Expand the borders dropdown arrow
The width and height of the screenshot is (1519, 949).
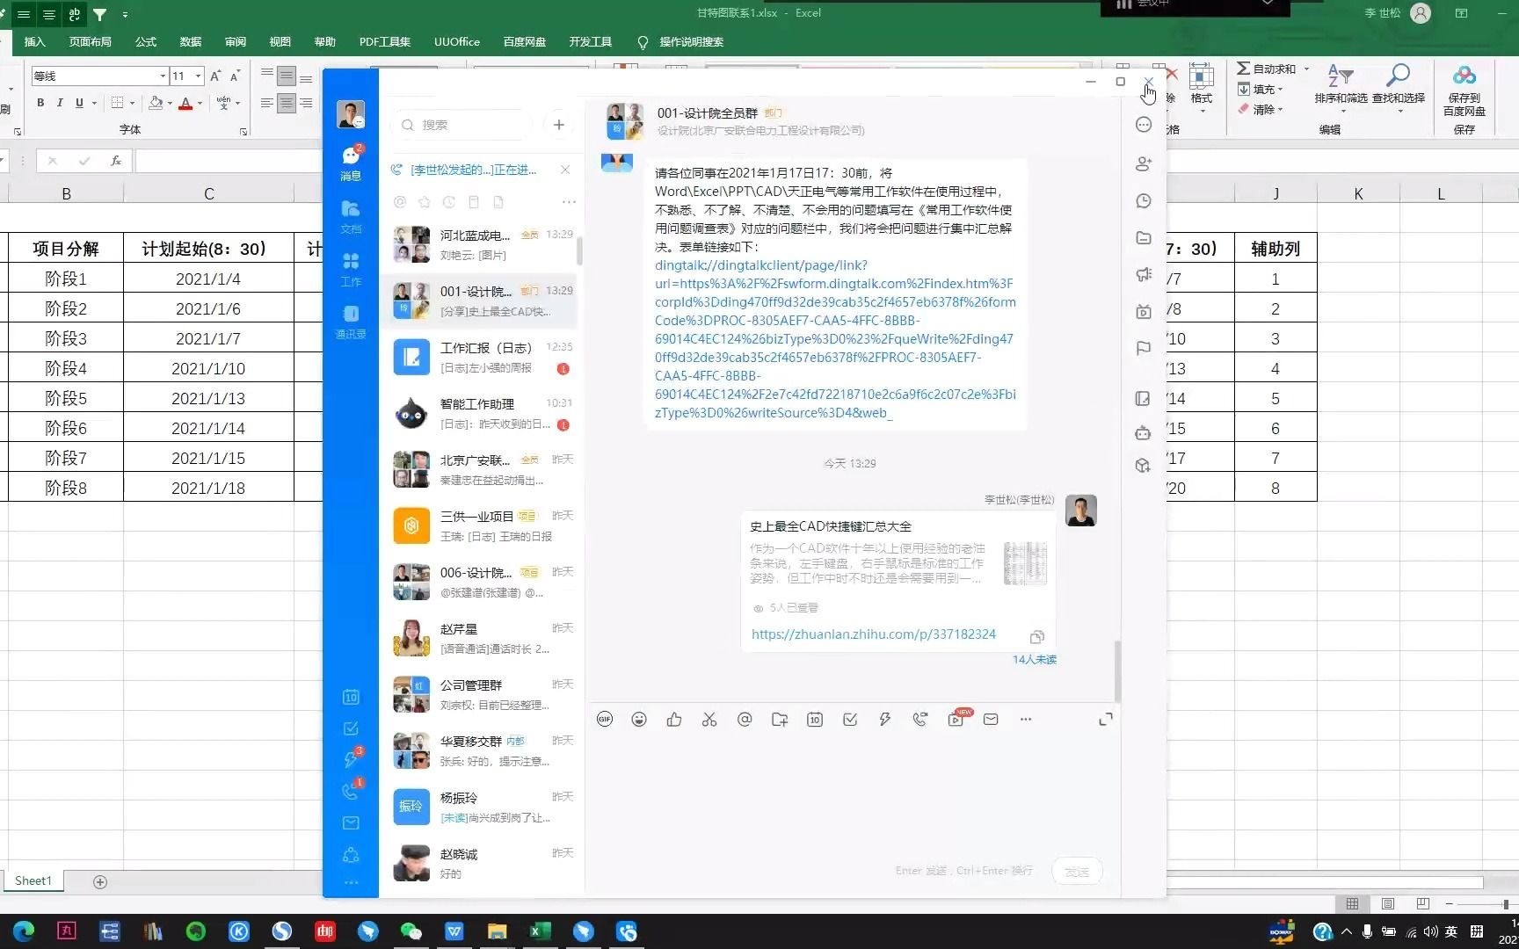pyautogui.click(x=133, y=103)
